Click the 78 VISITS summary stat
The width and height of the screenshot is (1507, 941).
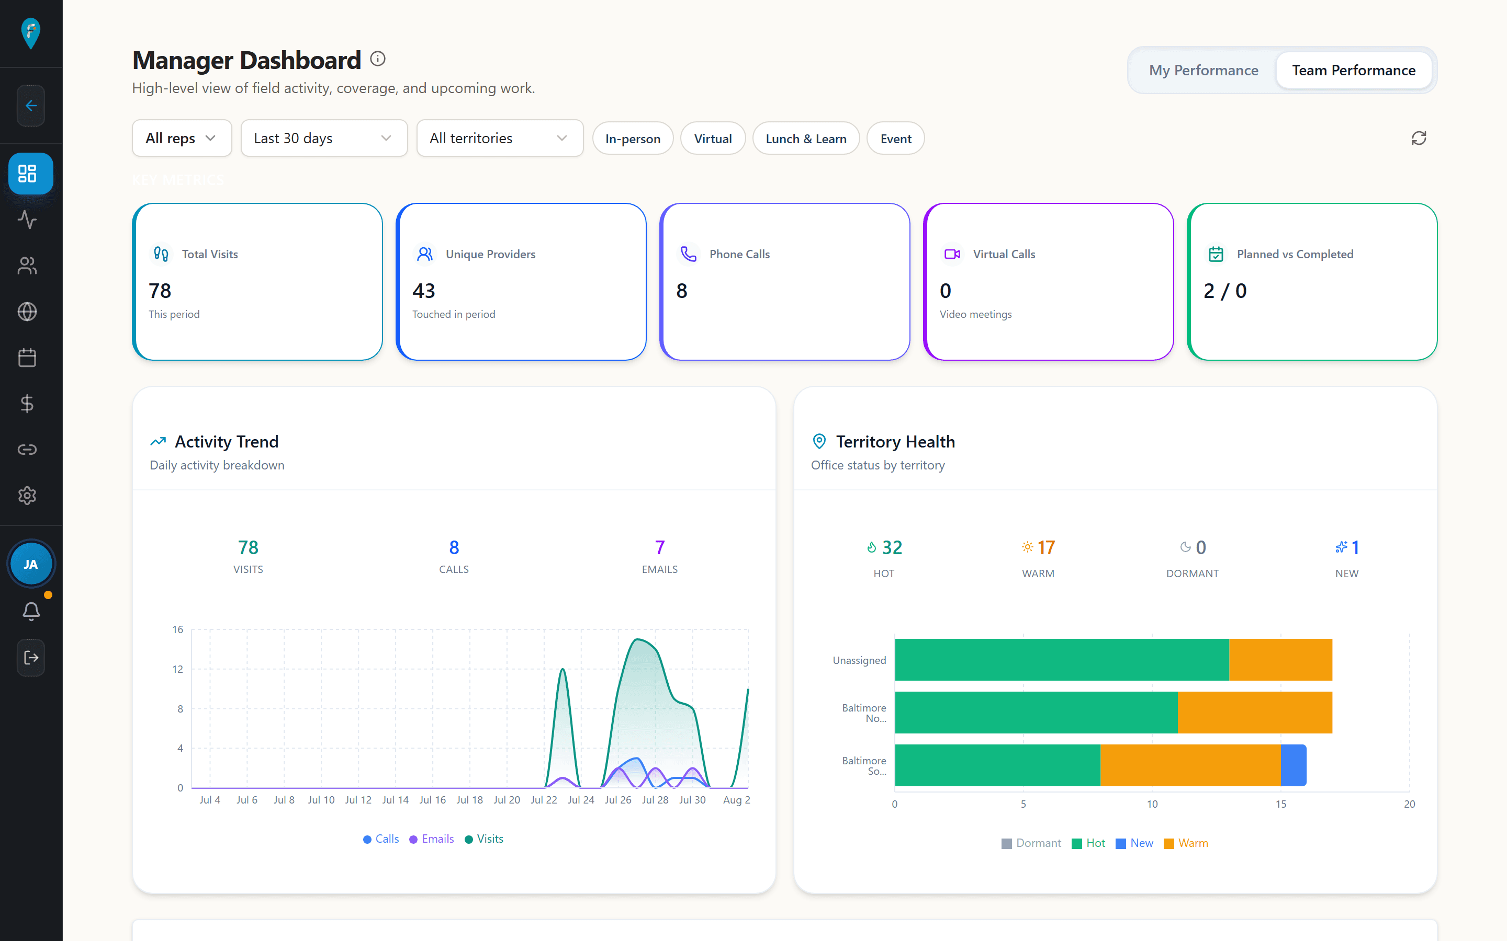tap(248, 556)
